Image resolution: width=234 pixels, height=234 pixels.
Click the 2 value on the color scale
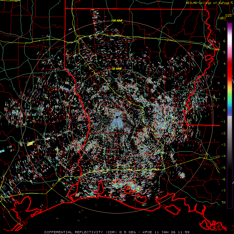pyautogui.click(x=224, y=87)
